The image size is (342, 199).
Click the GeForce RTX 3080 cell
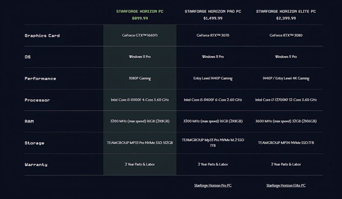[x=286, y=35]
